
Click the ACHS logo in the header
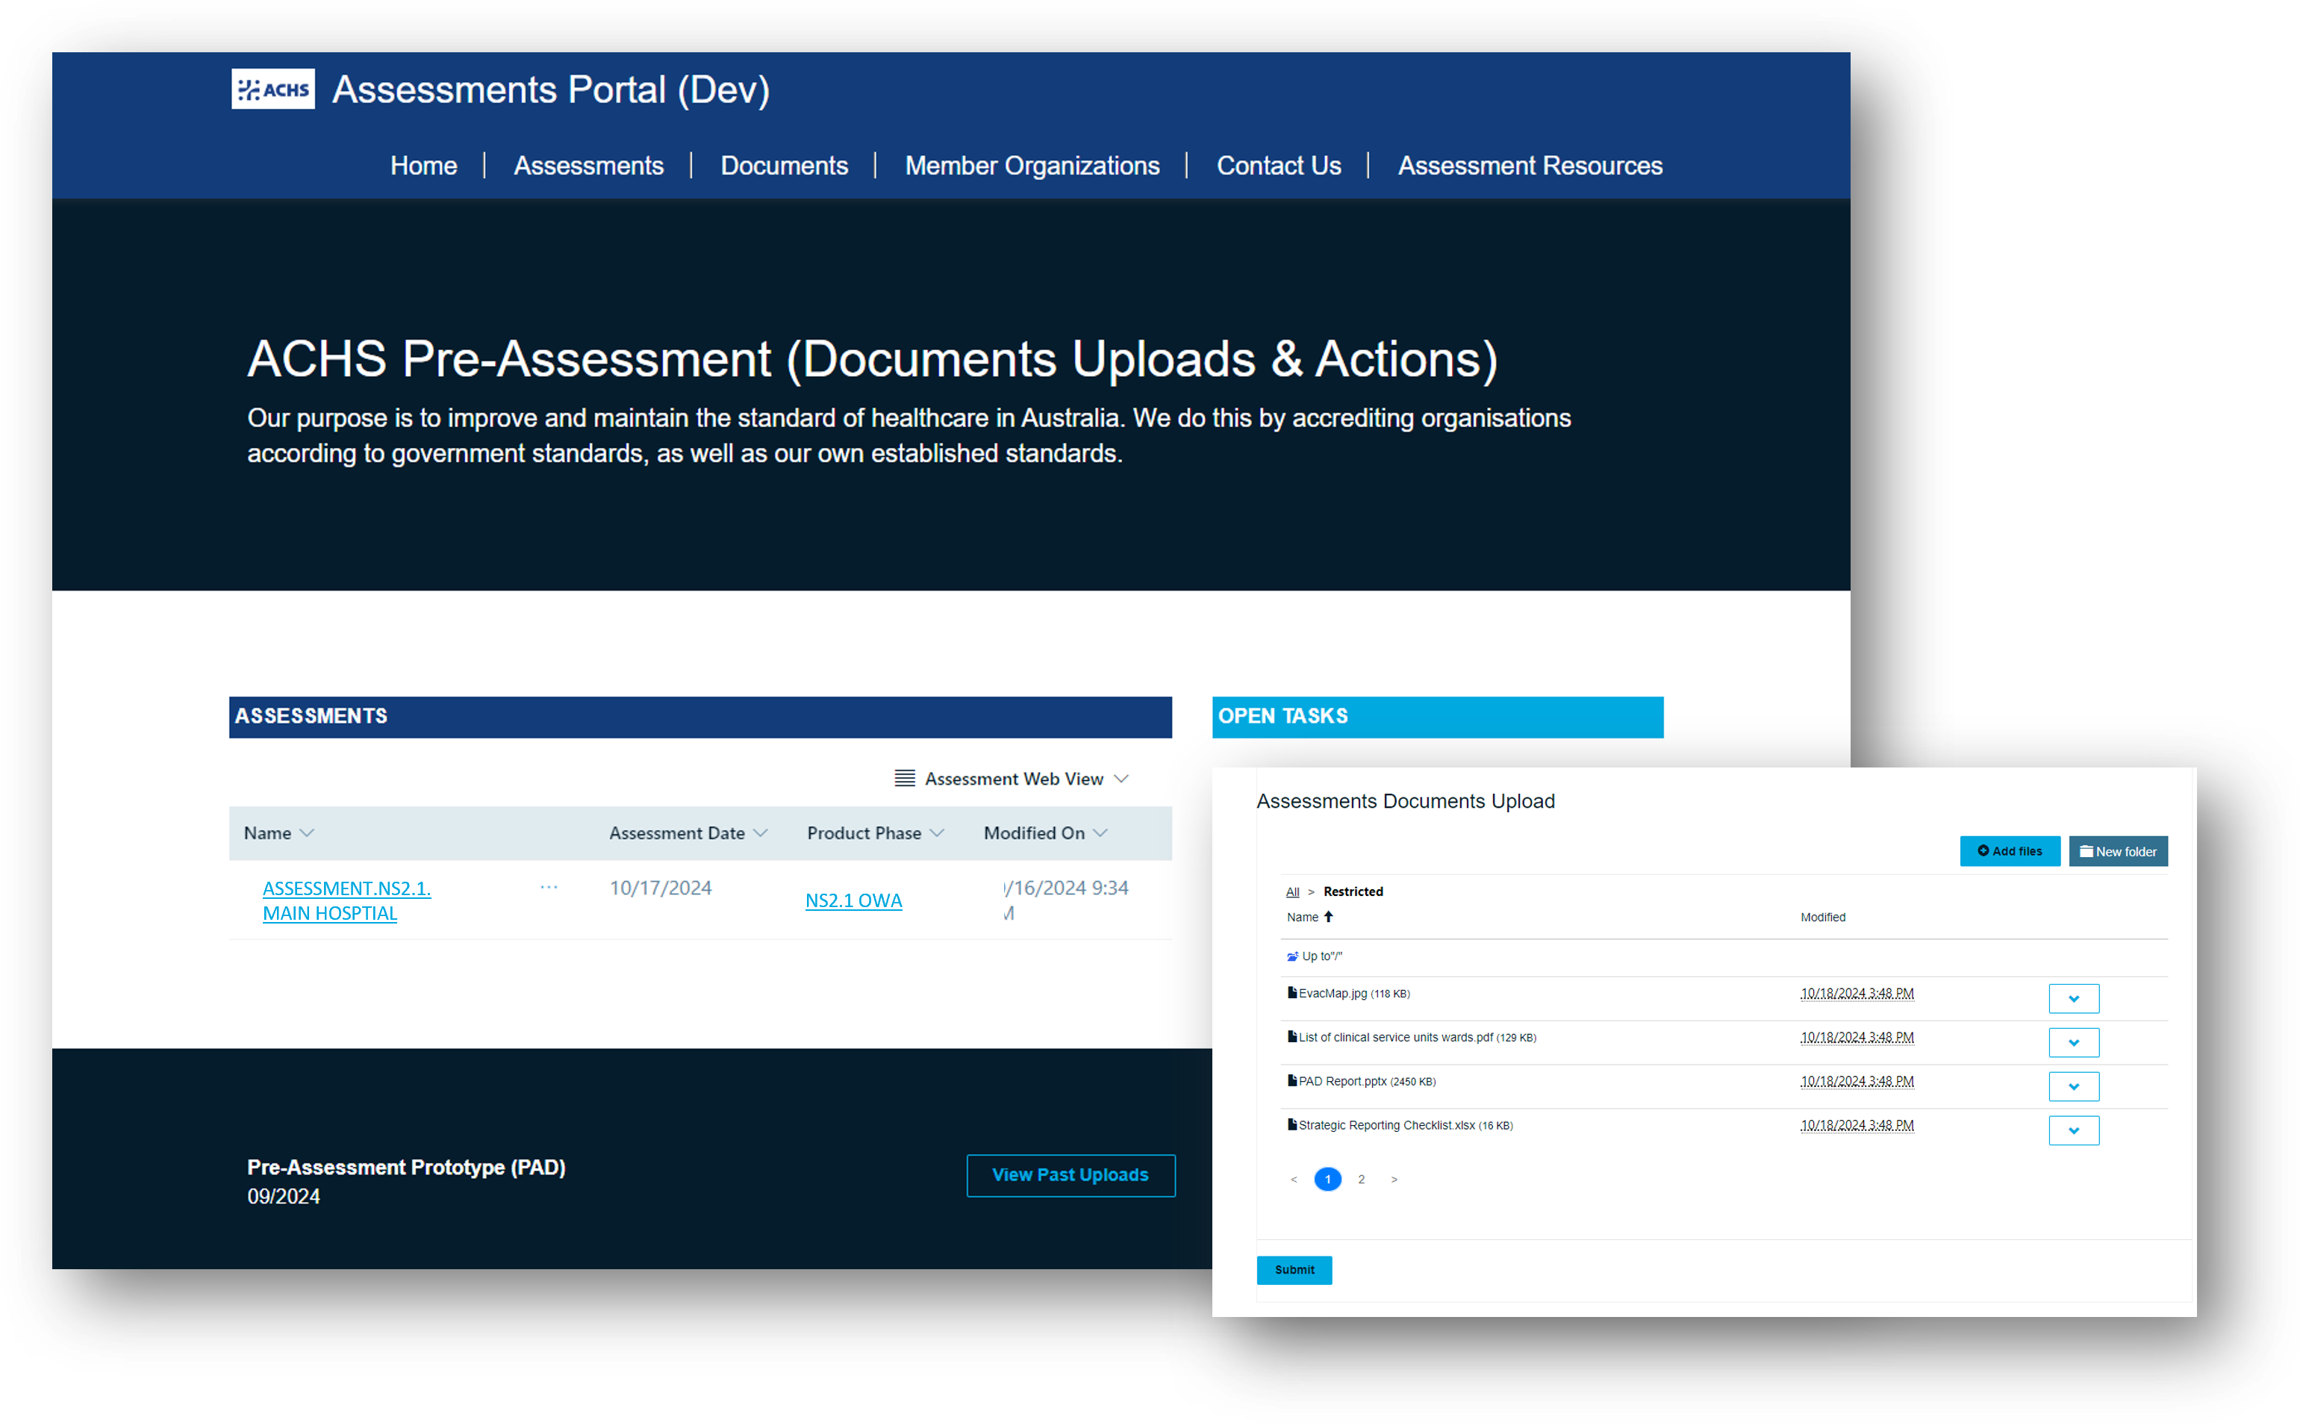tap(272, 90)
